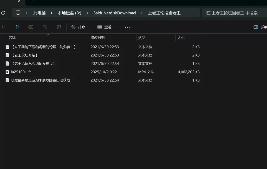Open a new tab with the plus button
This screenshot has height=169, width=267.
point(32,1)
